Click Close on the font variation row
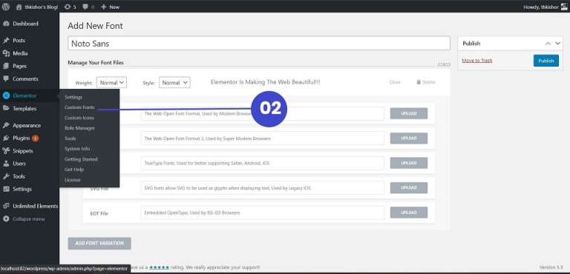570x274 pixels. tap(395, 82)
